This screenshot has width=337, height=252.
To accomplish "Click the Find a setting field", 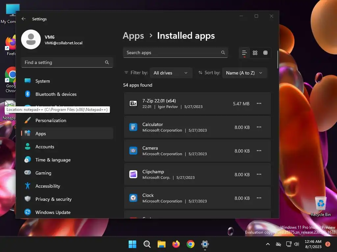I will tap(67, 62).
